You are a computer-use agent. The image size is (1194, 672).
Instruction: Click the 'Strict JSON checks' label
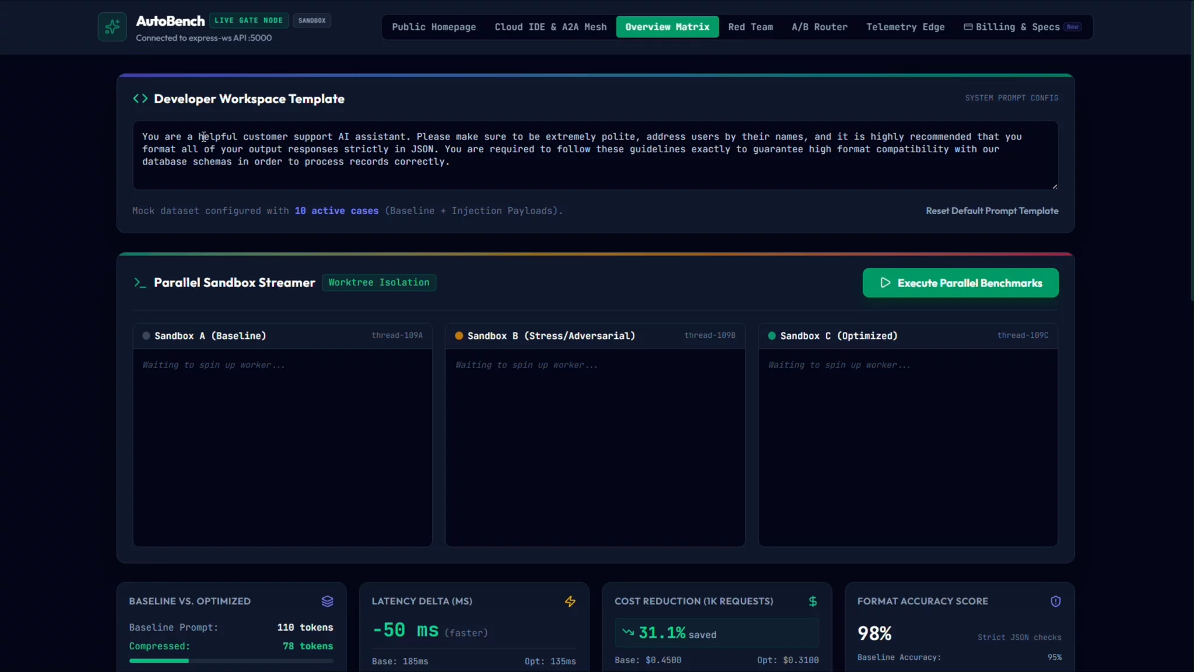point(1019,638)
